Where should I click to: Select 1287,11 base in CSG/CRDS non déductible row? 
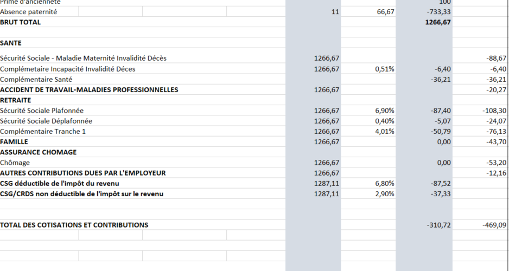point(327,193)
